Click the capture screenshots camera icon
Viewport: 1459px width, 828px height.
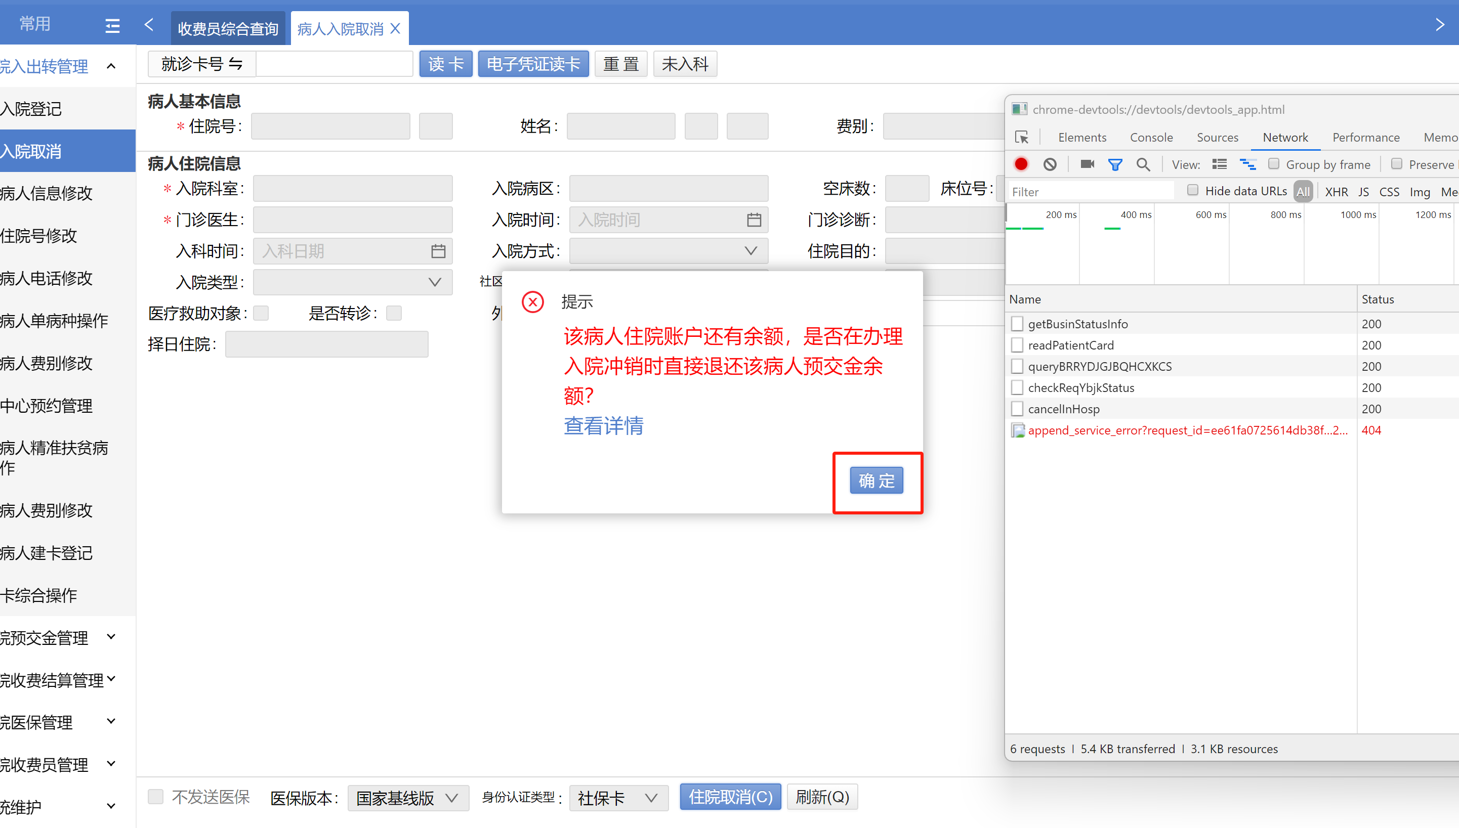1087,164
